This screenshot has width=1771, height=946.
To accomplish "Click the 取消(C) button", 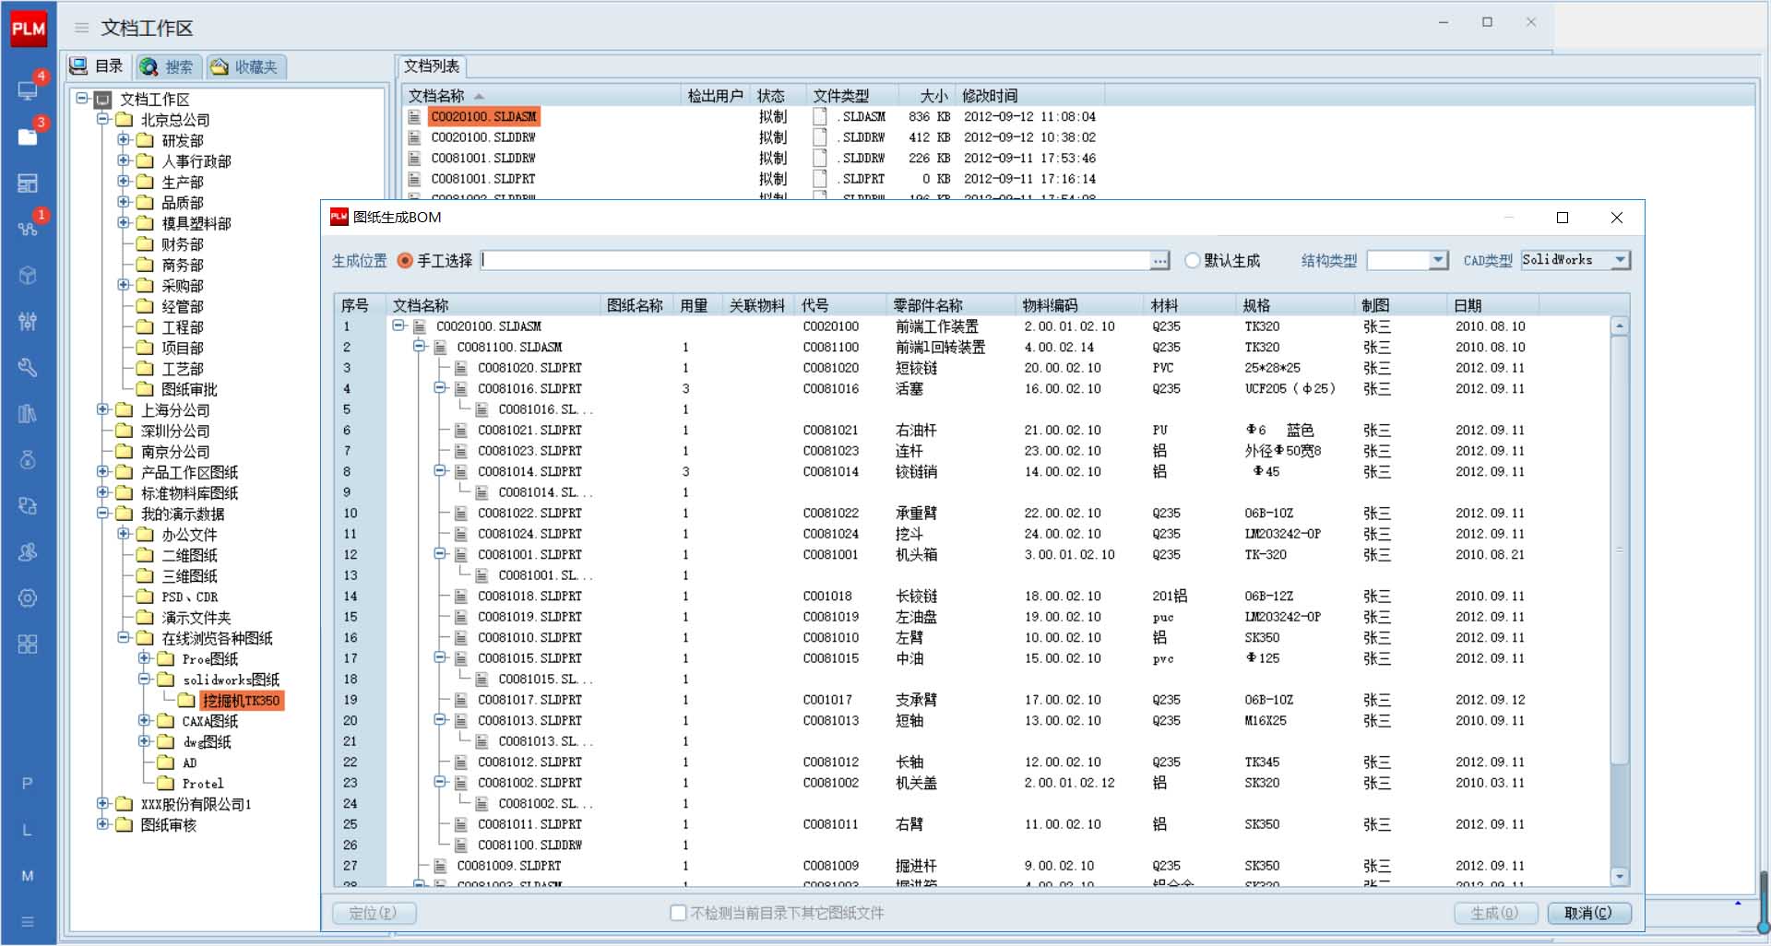I will coord(1588,913).
